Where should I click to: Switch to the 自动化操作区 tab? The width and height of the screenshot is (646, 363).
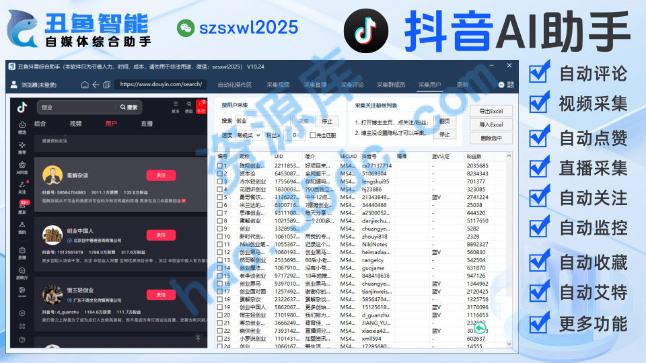tap(235, 85)
